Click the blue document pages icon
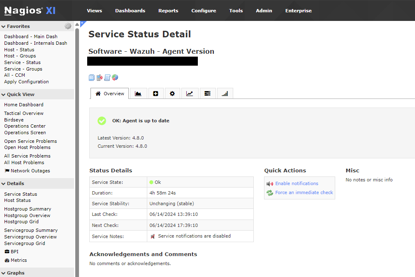 92,78
